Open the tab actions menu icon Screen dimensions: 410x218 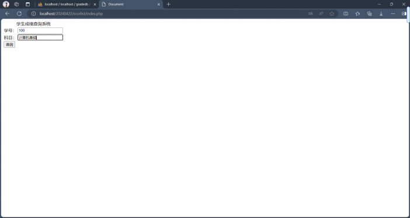point(27,4)
